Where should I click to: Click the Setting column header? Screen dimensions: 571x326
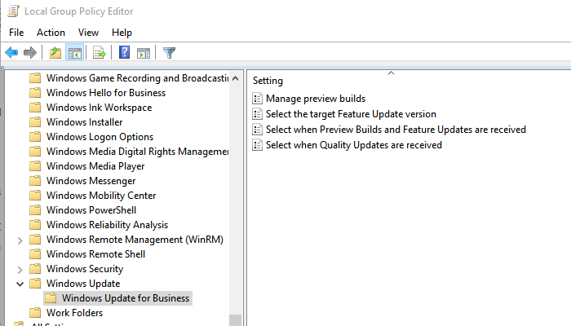268,81
